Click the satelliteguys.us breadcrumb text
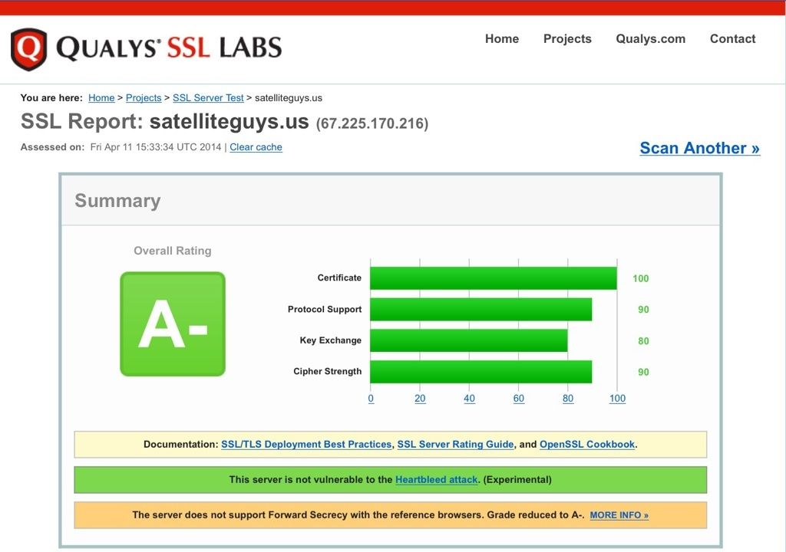 coord(289,97)
